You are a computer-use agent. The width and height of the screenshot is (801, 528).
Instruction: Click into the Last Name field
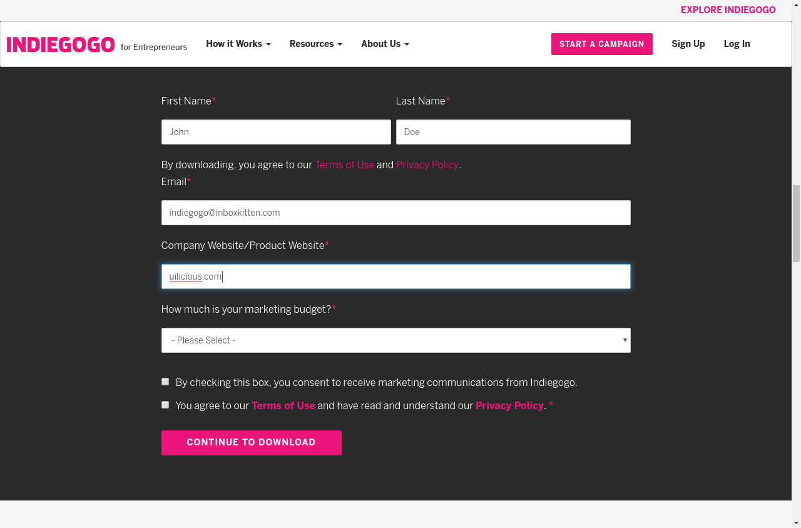(513, 132)
